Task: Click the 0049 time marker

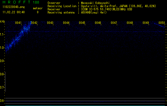Action: 146,23
